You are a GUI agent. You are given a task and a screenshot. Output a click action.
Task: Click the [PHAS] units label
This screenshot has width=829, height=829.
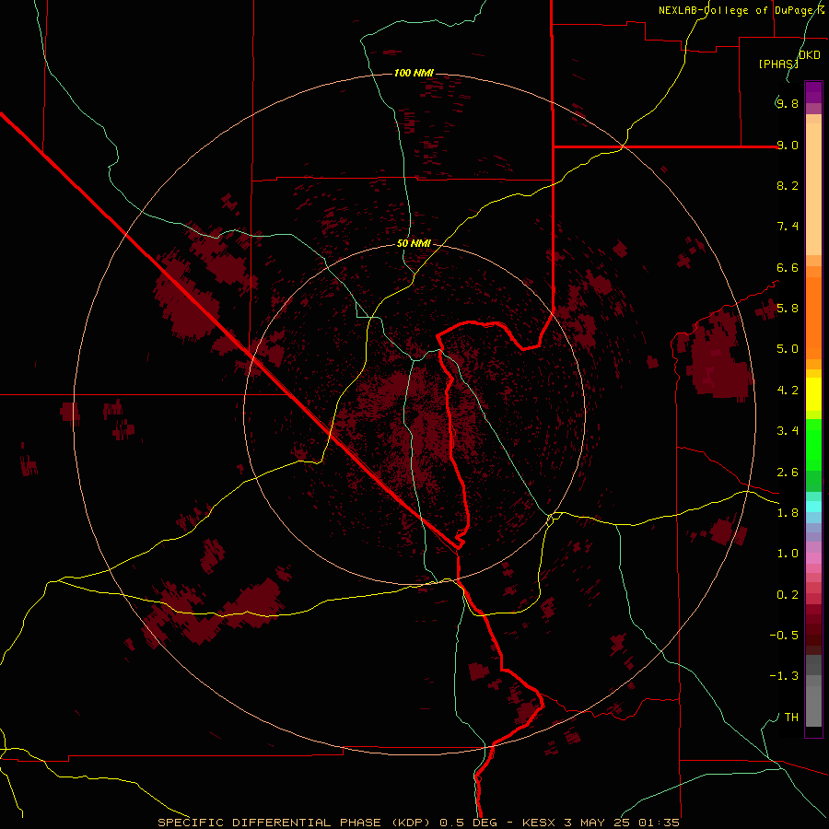[x=778, y=64]
